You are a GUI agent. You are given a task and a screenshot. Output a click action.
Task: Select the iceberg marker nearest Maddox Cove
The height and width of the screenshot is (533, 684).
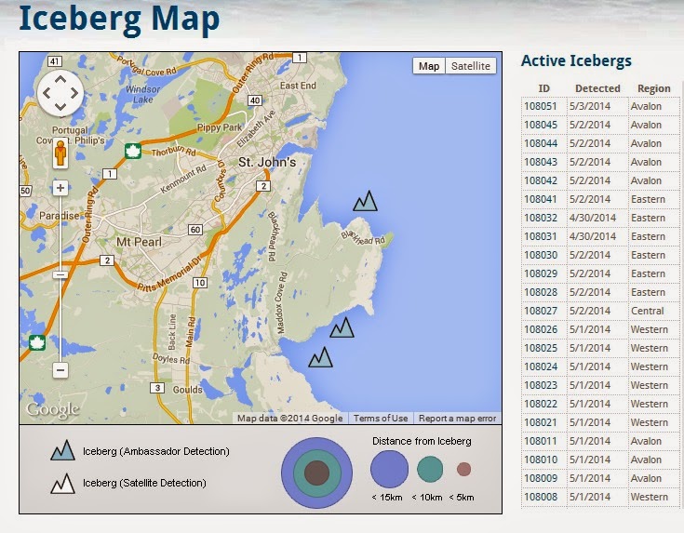click(x=342, y=327)
